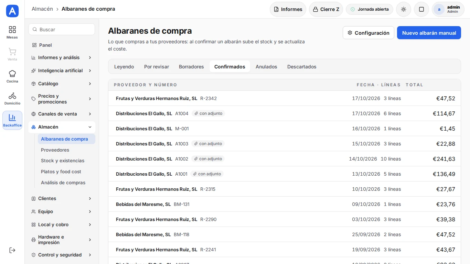Click the Jornada abierta status pill

point(370,9)
